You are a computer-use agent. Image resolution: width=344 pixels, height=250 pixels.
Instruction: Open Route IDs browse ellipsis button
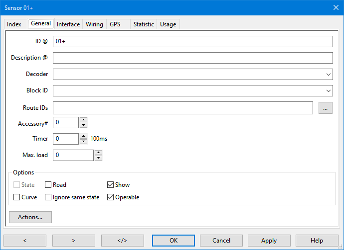[325, 108]
